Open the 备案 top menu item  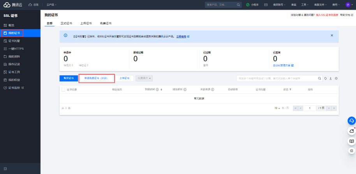294,5
